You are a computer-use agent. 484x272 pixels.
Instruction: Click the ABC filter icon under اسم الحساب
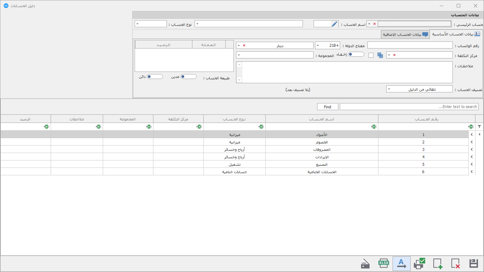pyautogui.click(x=374, y=126)
